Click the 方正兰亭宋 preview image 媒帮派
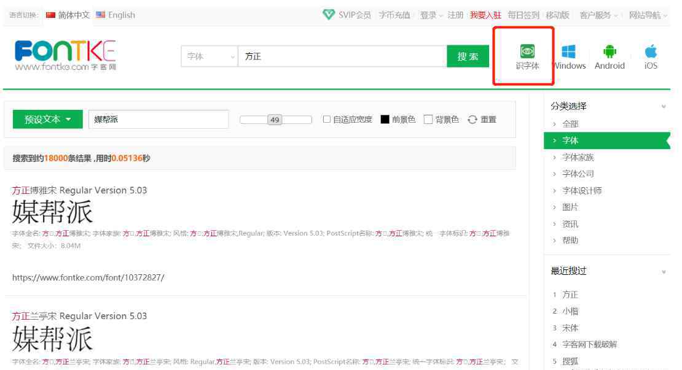Image resolution: width=682 pixels, height=370 pixels. point(52,339)
